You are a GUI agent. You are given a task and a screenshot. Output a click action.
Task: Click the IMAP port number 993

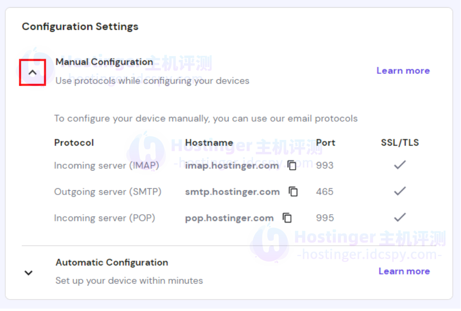pos(325,166)
